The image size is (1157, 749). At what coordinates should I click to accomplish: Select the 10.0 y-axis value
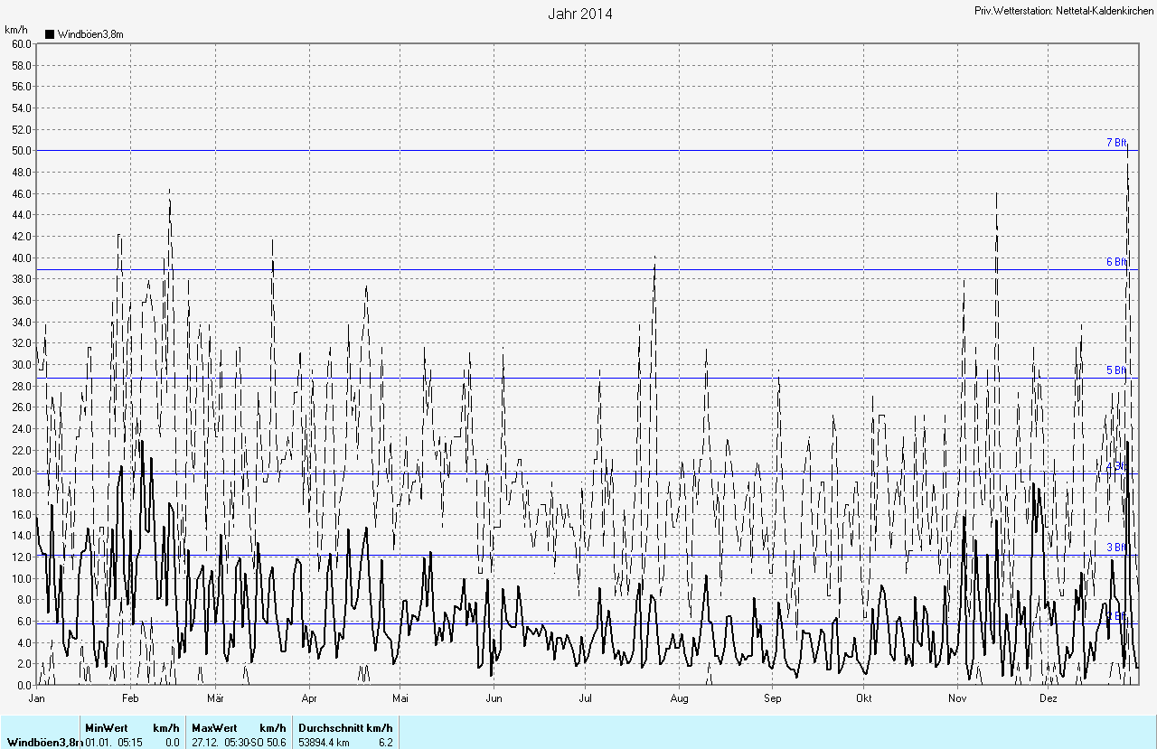point(22,578)
